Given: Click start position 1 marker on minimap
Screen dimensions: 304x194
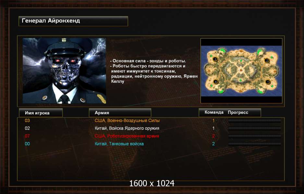Looking at the screenshot, I should coord(268,82).
